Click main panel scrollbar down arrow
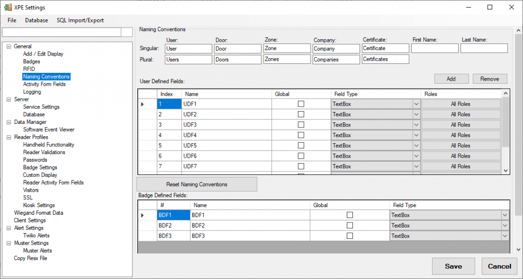 coord(518,249)
